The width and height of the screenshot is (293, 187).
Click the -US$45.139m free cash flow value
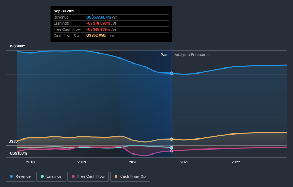coord(98,29)
